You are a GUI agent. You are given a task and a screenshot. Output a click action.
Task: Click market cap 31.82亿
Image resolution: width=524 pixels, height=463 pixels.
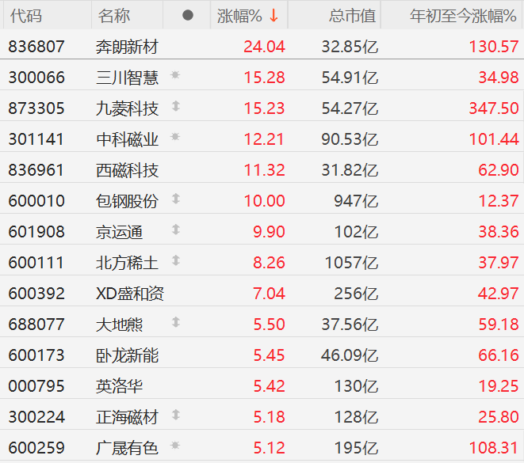[x=350, y=170]
